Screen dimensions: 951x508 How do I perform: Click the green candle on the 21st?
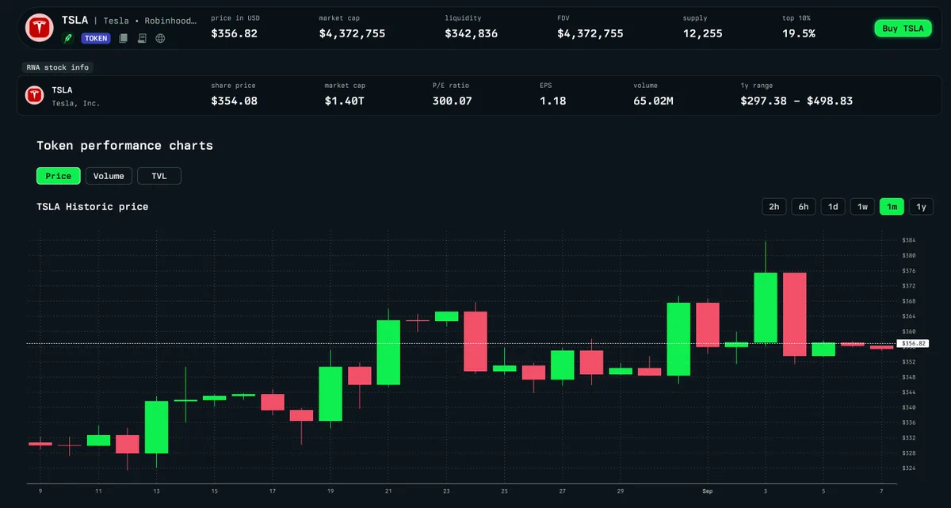coord(388,352)
